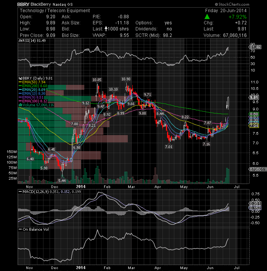This screenshot has height=271, width=267.
Task: Click the 10.85 peak price label
Action: tap(97, 80)
